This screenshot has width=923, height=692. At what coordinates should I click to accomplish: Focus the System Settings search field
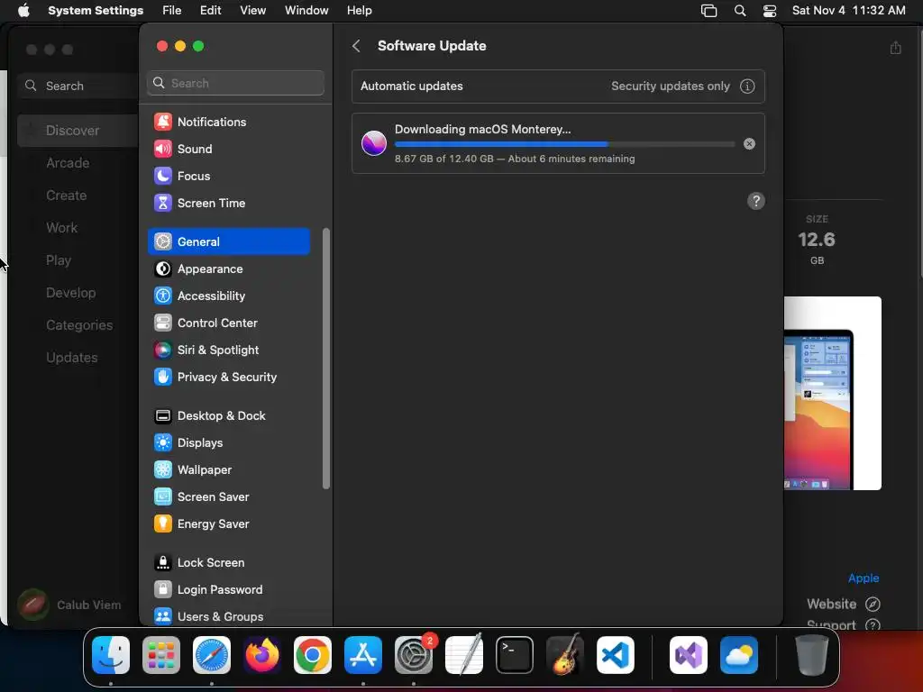(x=235, y=83)
